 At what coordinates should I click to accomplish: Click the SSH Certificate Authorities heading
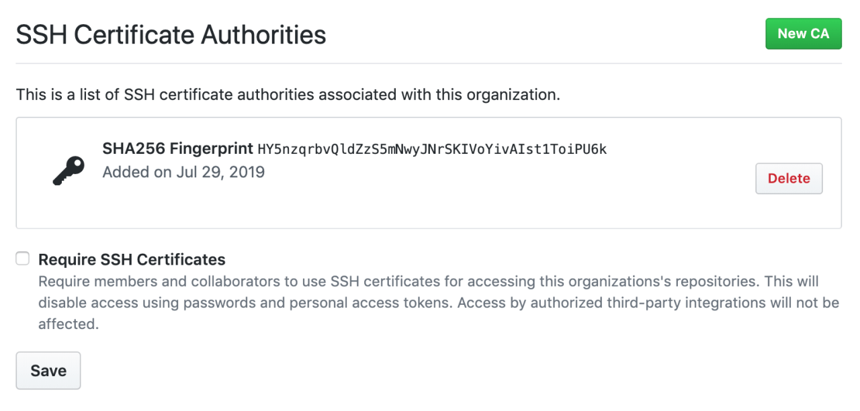point(171,34)
